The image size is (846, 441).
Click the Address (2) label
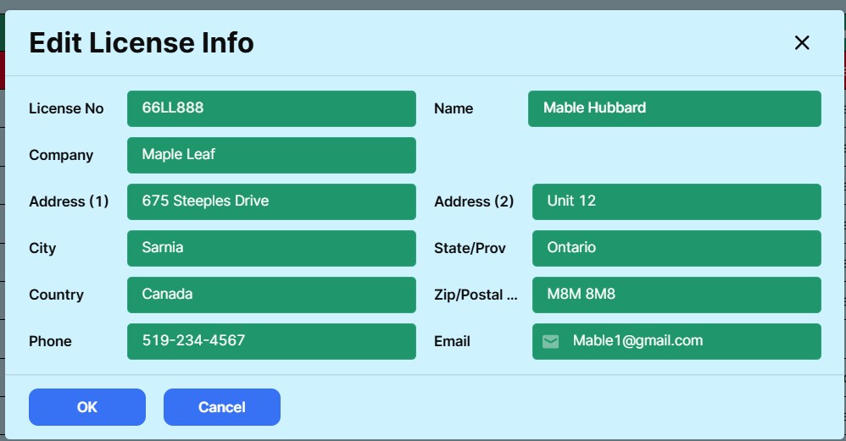coord(474,202)
